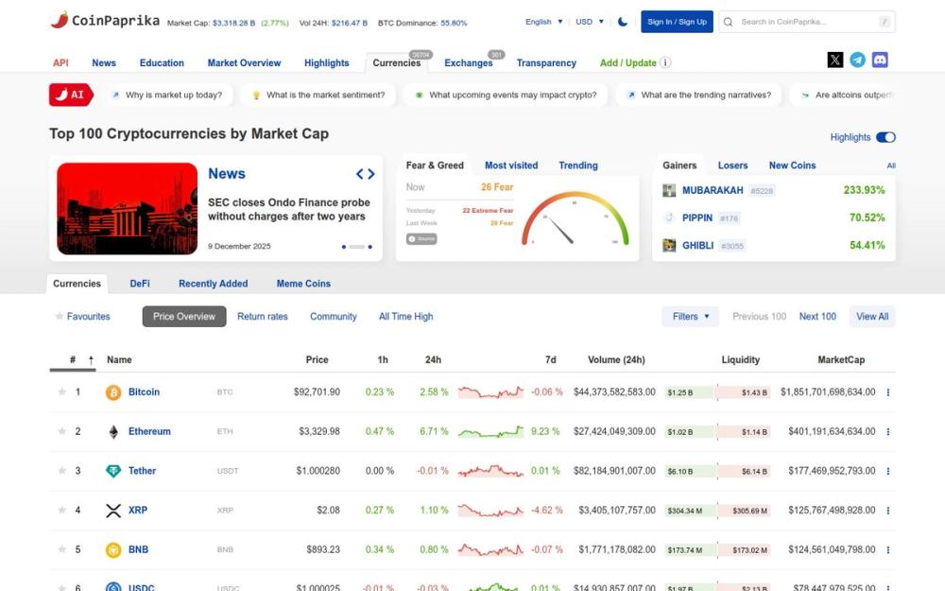The height and width of the screenshot is (591, 945).
Task: Click the GHIBLI coin avatar
Action: (x=669, y=246)
